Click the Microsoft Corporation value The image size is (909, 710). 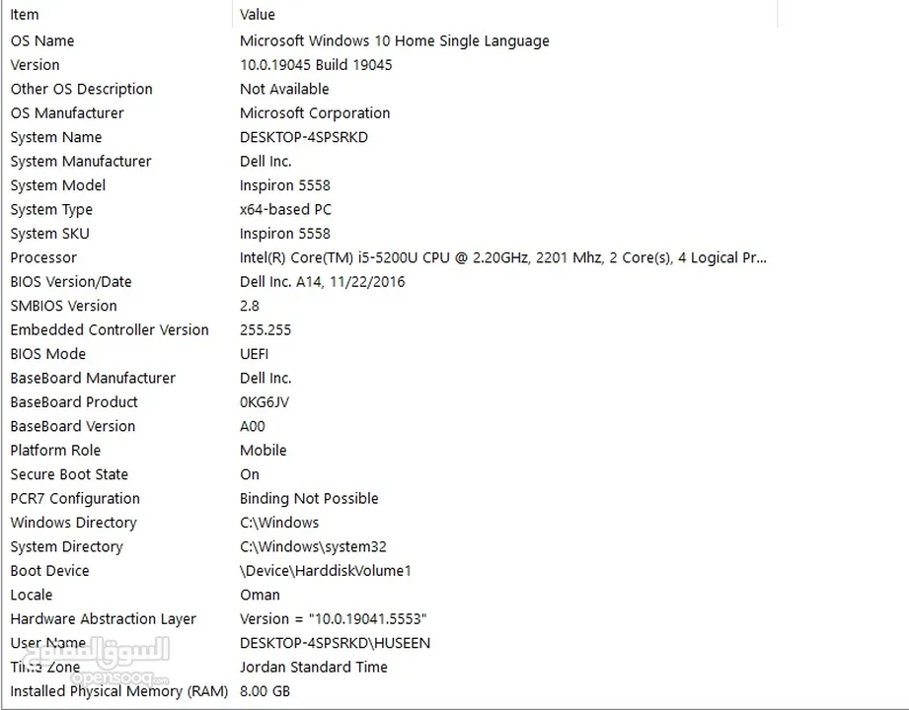(315, 113)
